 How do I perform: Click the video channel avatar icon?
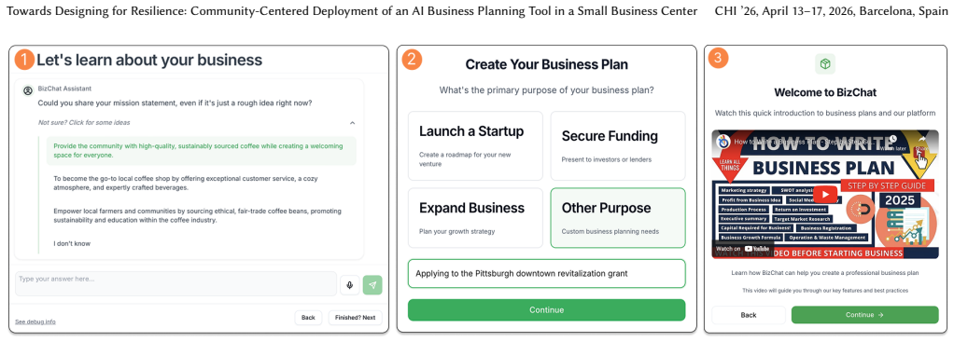723,141
